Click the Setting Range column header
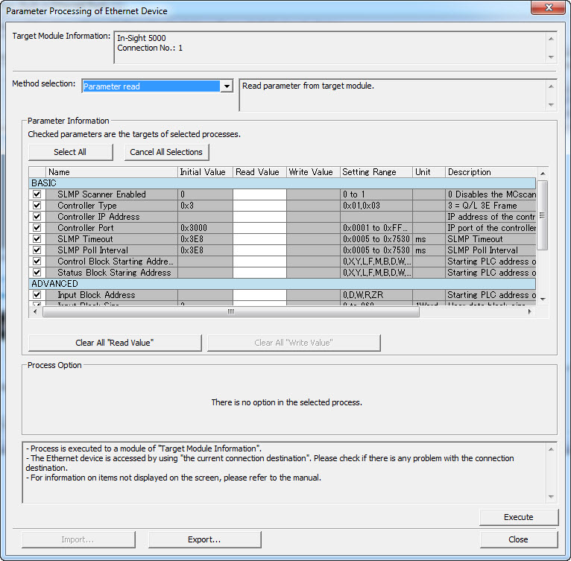The width and height of the screenshot is (571, 561). 376,172
